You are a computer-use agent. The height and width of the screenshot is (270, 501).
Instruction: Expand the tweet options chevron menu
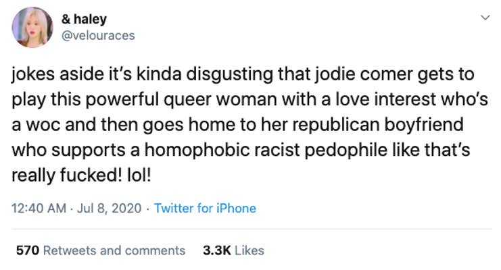point(485,18)
